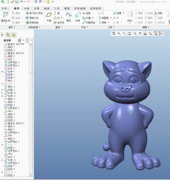
Task: Open the 形状 group menu
Action: (85, 27)
